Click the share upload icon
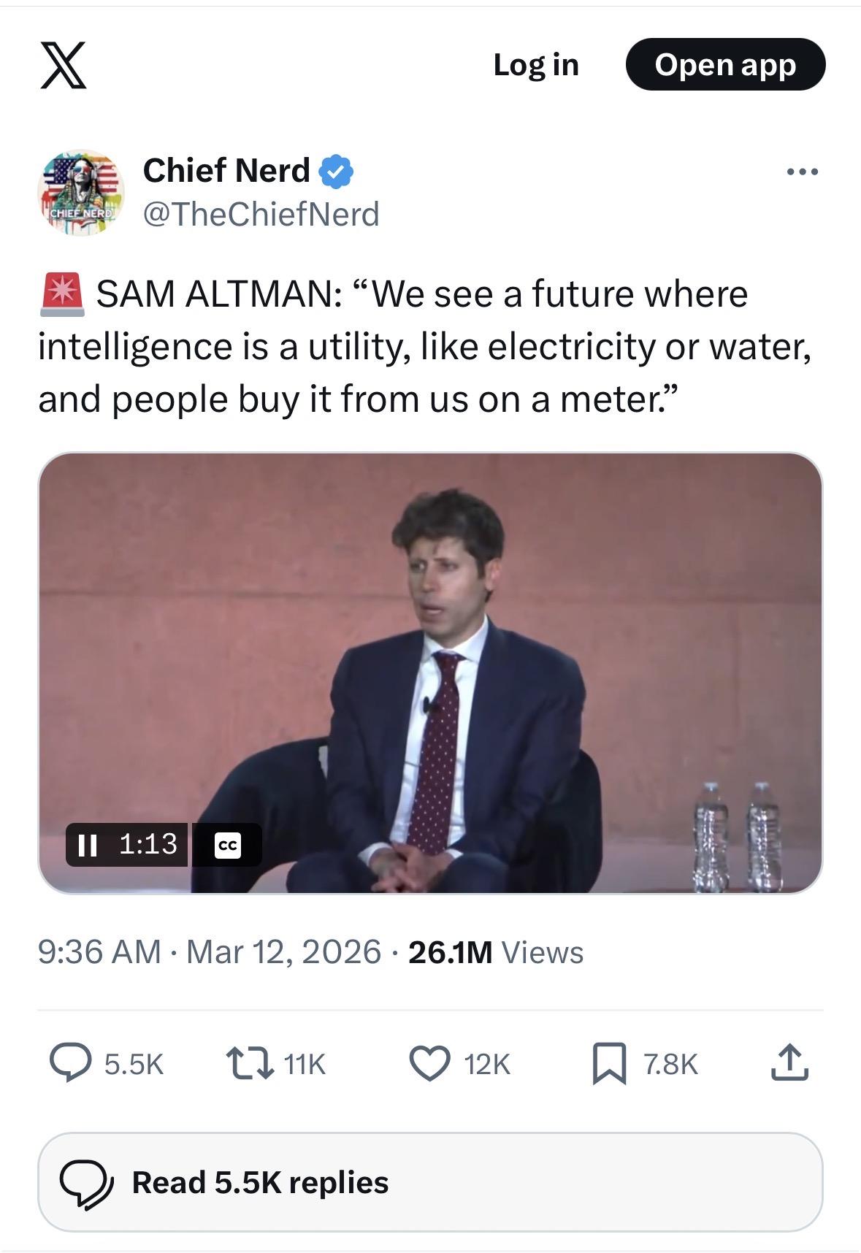Viewport: 861px width, 1253px height. click(x=789, y=1063)
